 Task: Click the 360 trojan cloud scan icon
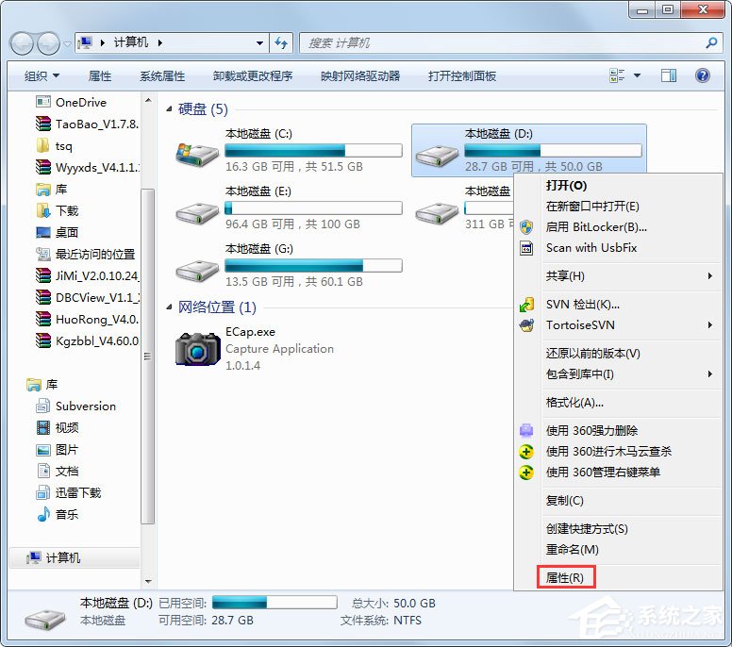526,452
